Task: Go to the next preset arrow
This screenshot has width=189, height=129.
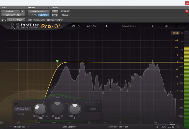Action: (x=152, y=26)
